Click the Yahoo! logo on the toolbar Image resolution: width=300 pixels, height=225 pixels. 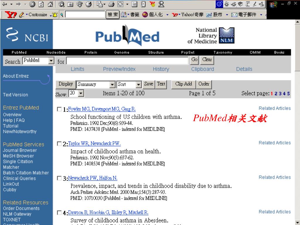pyautogui.click(x=11, y=15)
